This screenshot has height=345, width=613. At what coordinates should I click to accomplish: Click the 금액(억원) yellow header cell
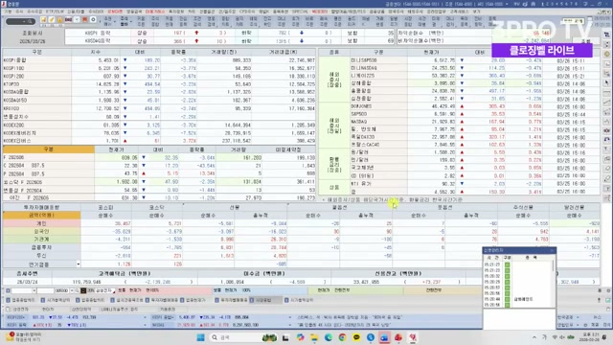41,215
